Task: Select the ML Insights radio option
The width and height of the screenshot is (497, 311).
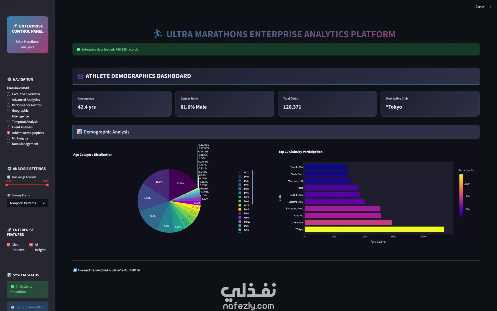Action: (x=9, y=138)
